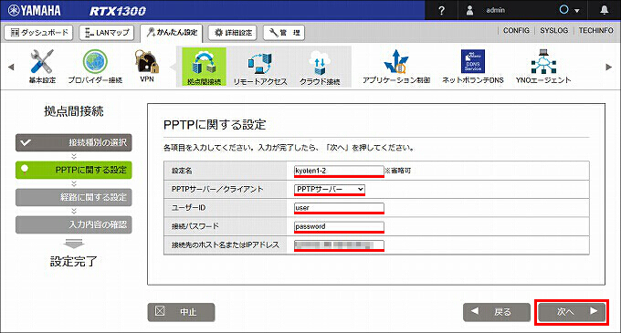Click the 接続先のホスト名またはIPアドレス field
Screen dimensions: 621x333
coord(339,245)
